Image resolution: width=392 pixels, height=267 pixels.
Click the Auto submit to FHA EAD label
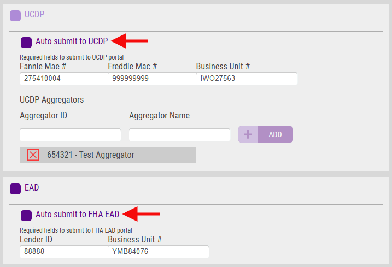point(78,214)
